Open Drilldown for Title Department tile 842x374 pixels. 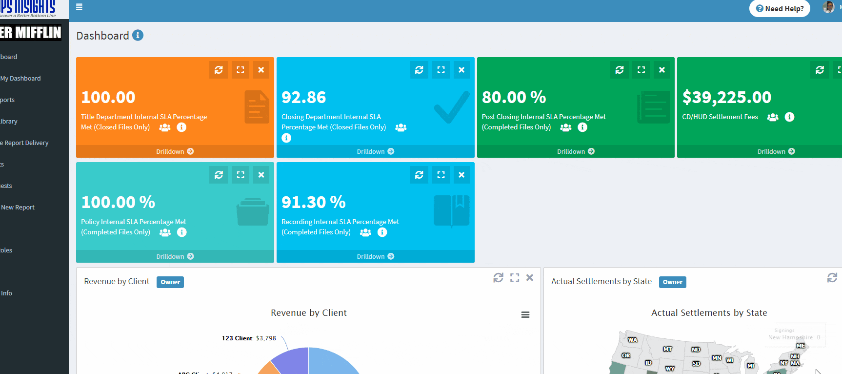[175, 151]
